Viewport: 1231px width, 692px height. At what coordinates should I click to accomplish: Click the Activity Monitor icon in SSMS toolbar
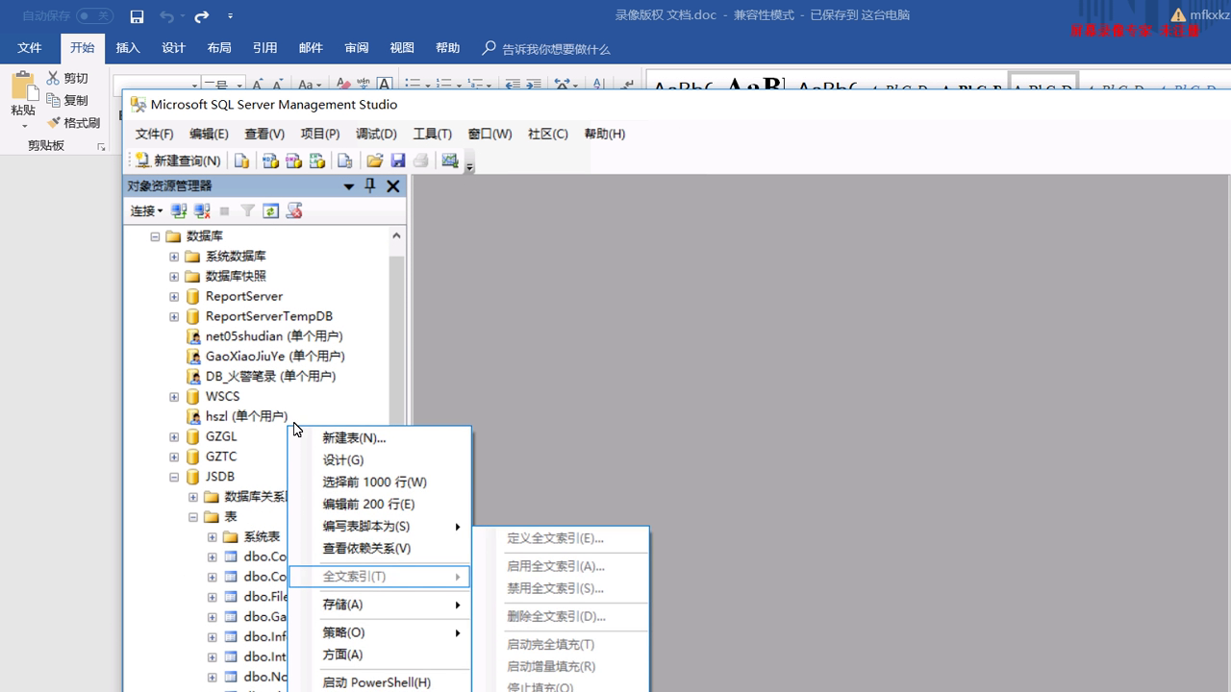(449, 161)
